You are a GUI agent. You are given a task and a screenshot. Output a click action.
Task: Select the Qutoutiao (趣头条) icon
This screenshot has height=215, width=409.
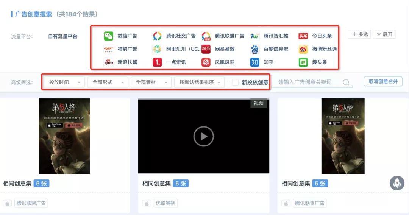(x=303, y=62)
